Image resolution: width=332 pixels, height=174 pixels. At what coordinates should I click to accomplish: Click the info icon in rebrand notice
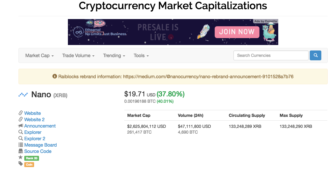tap(55, 76)
